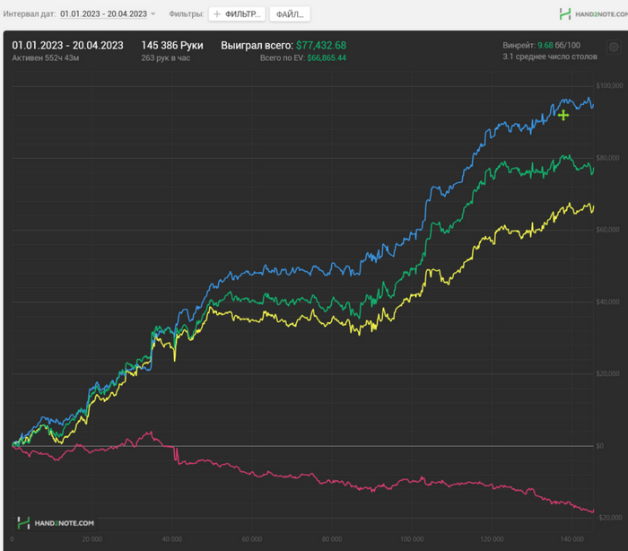Click the Интервал дат label
628x551 pixels.
click(x=30, y=14)
